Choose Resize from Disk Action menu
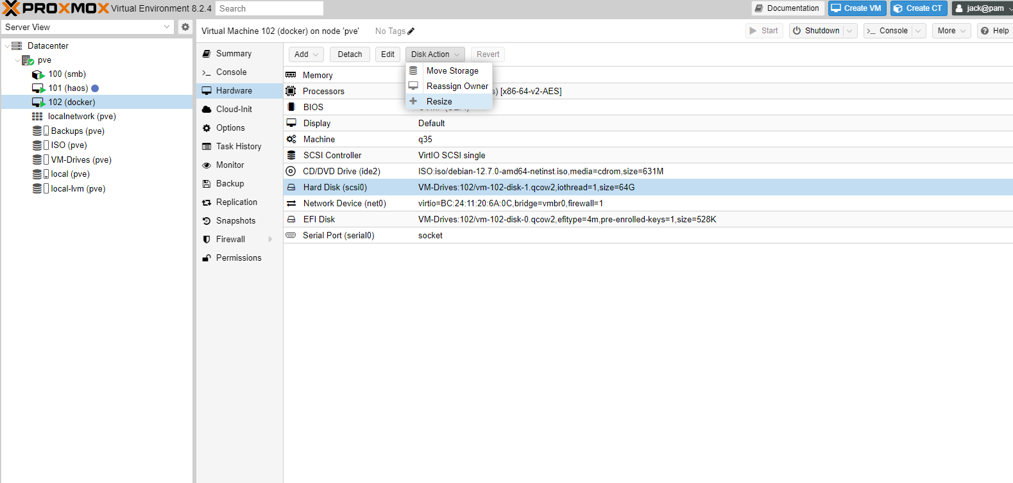Screen dimensions: 1013x483 tap(439, 101)
